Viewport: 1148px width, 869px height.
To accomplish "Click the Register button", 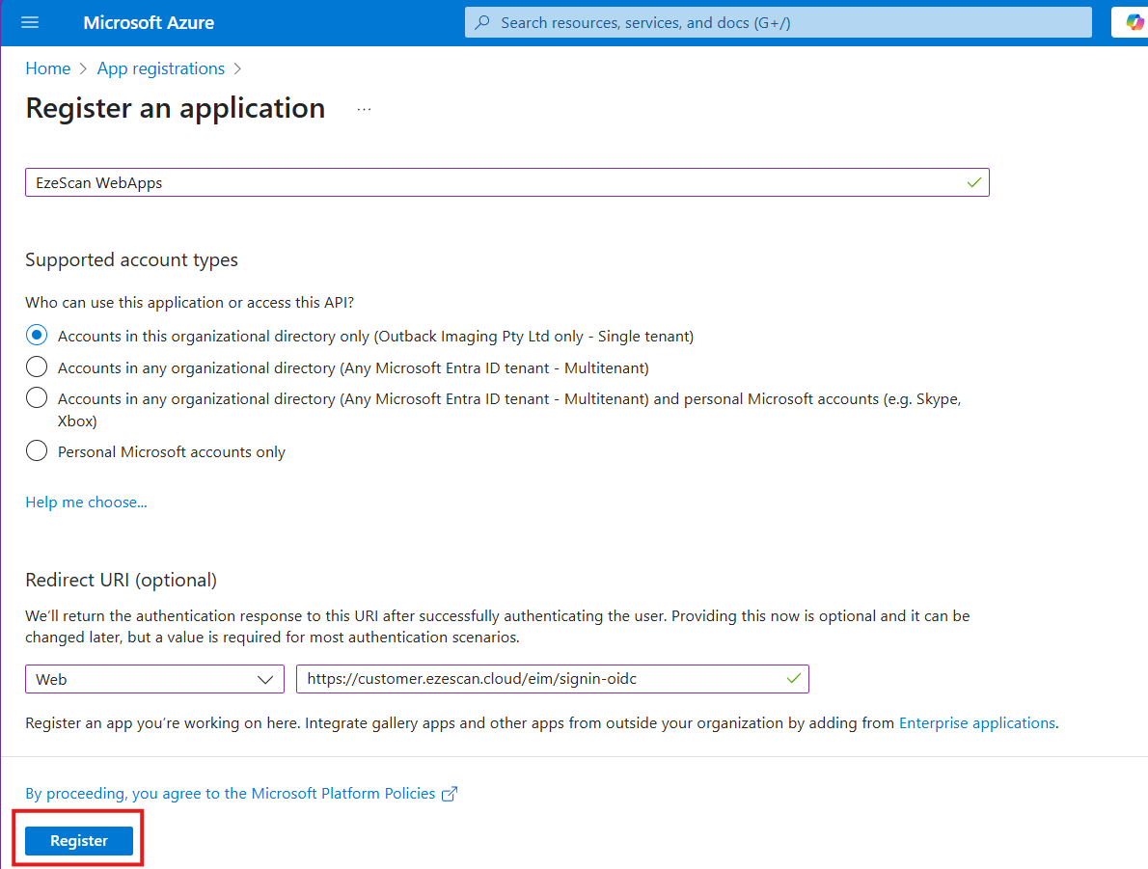I will pyautogui.click(x=79, y=841).
